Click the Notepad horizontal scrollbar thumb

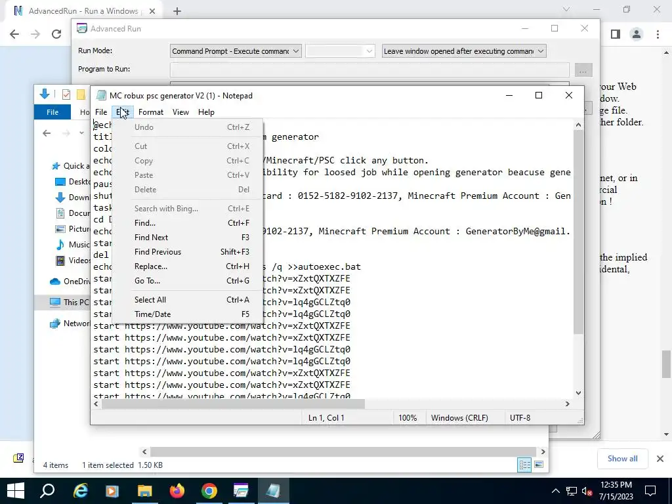233,404
